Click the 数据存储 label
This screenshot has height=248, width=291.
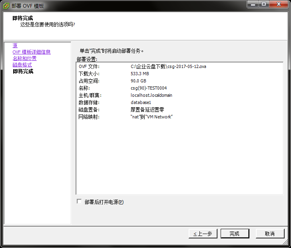[89, 102]
